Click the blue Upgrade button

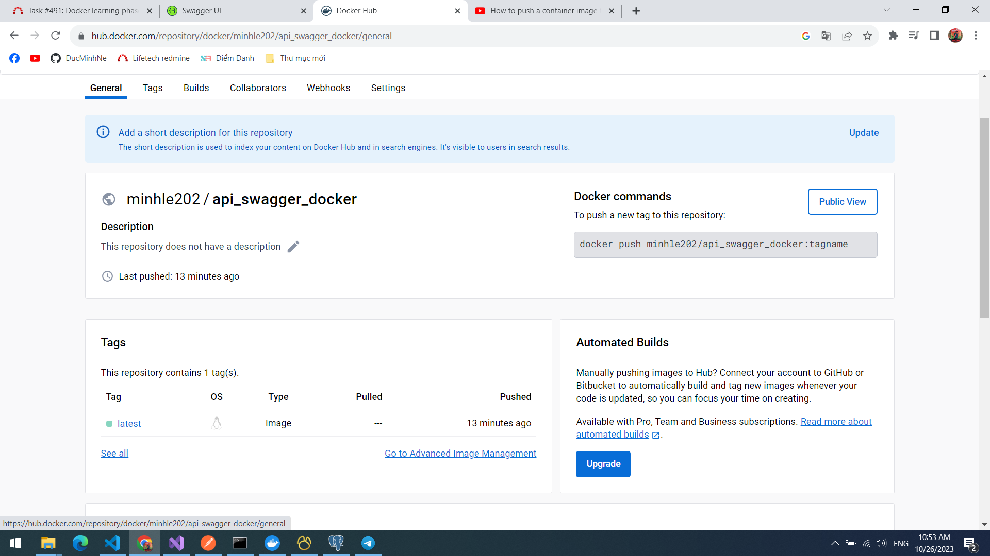603,464
